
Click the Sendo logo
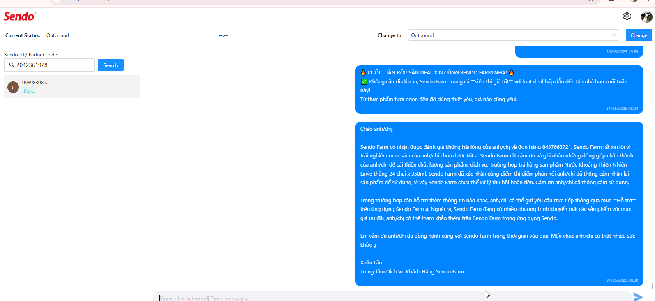point(20,16)
